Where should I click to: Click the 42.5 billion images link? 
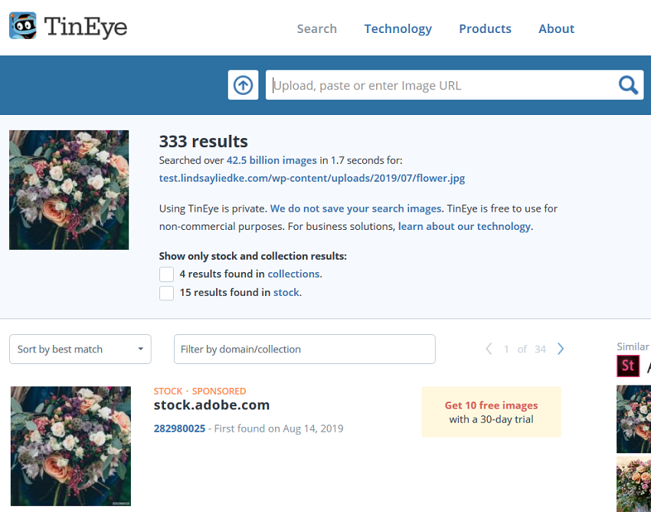click(x=272, y=160)
